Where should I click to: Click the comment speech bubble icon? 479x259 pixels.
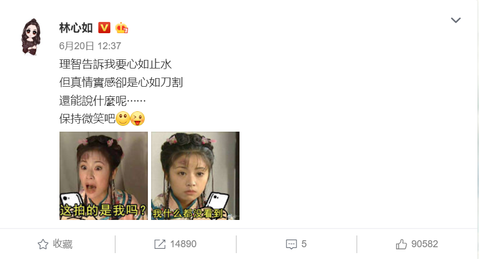pyautogui.click(x=291, y=245)
